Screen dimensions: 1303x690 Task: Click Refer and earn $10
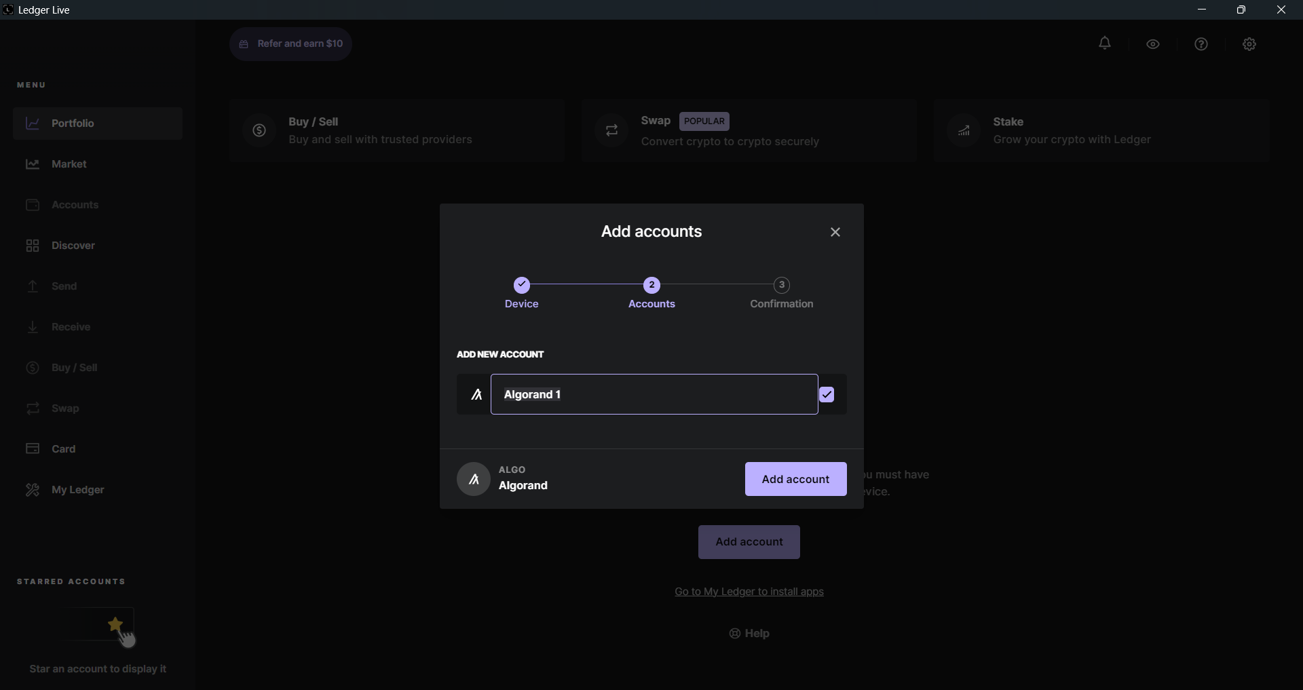click(x=290, y=43)
